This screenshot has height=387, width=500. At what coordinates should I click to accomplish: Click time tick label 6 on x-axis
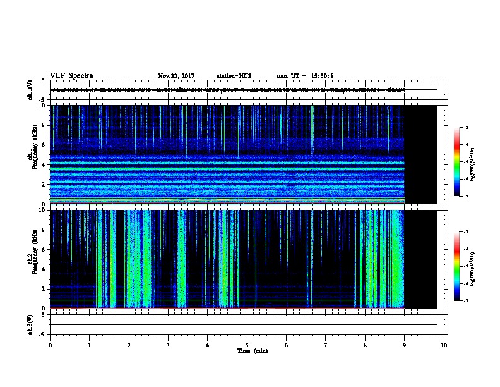[287, 345]
